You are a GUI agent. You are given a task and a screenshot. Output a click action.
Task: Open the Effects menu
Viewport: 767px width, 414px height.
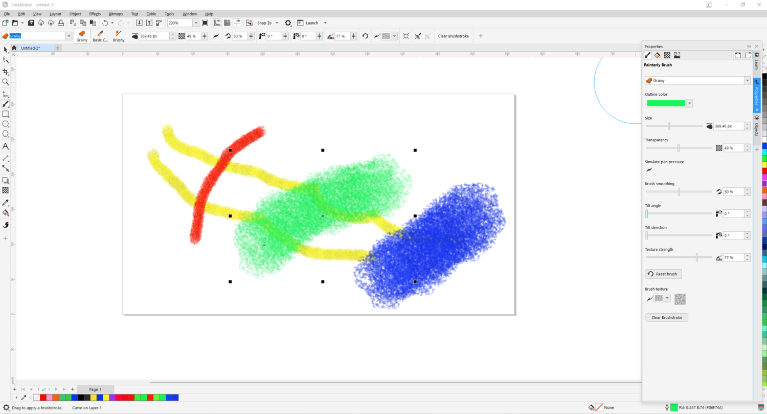(x=95, y=14)
